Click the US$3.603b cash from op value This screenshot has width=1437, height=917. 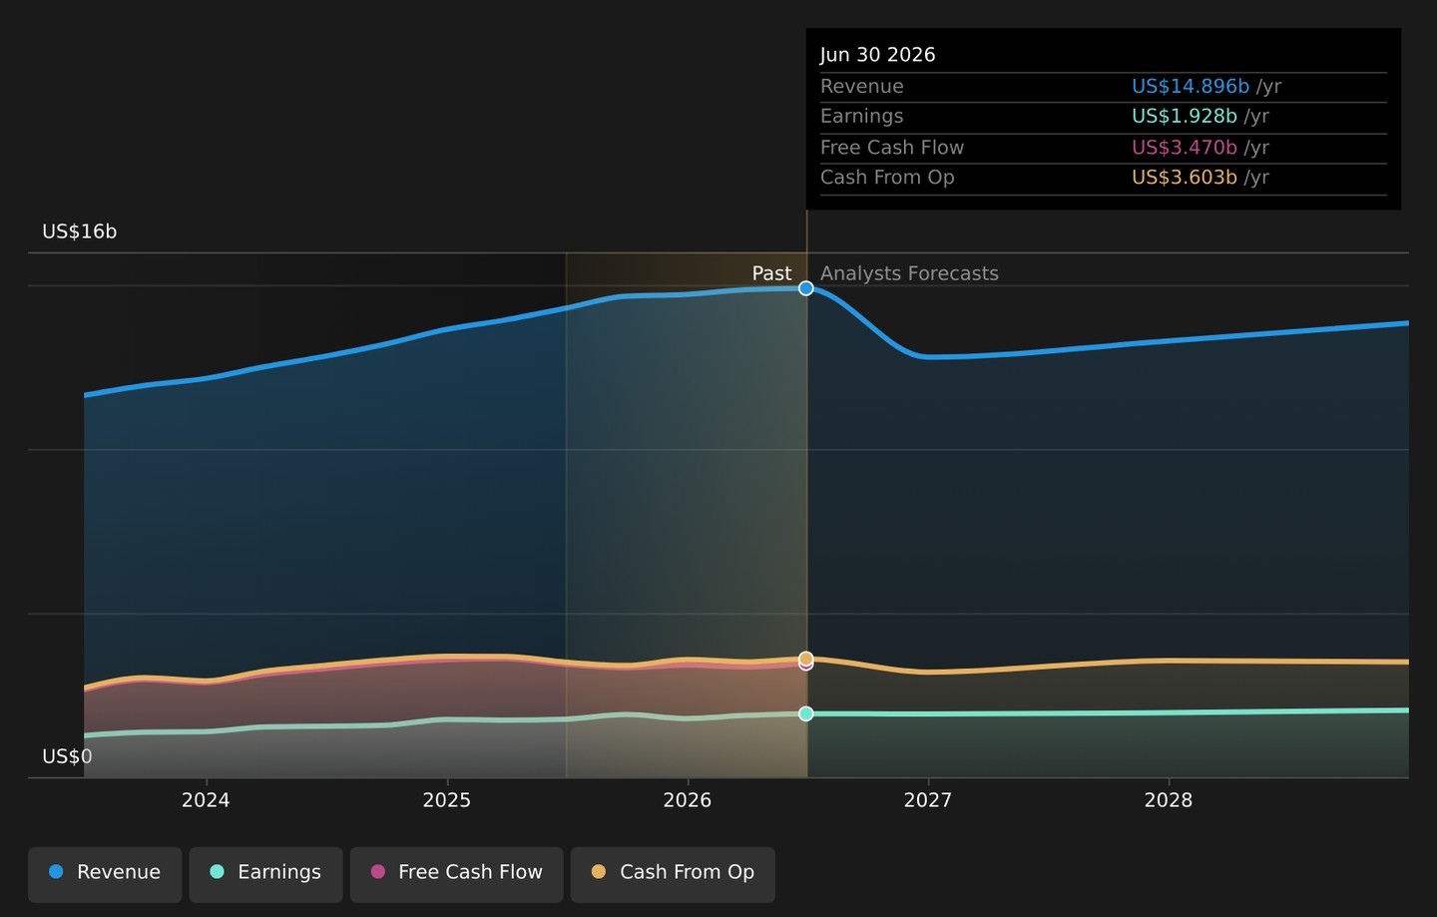pos(1185,178)
